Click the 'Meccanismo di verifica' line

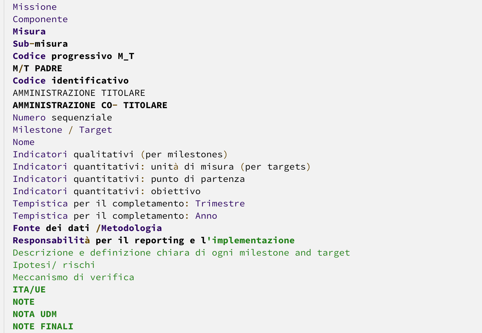click(x=73, y=277)
